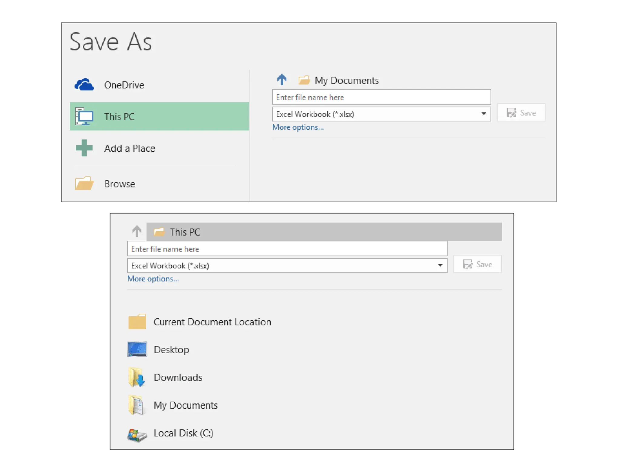Open the lower More options link
The image size is (620, 465).
153,279
